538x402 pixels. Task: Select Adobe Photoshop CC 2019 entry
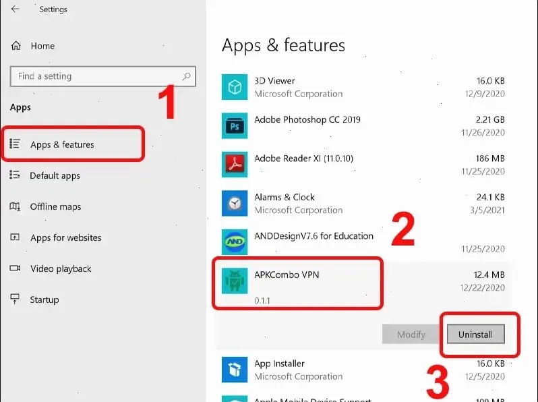(307, 119)
